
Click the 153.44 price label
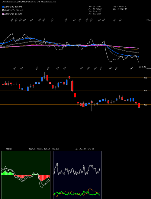tap(142, 67)
